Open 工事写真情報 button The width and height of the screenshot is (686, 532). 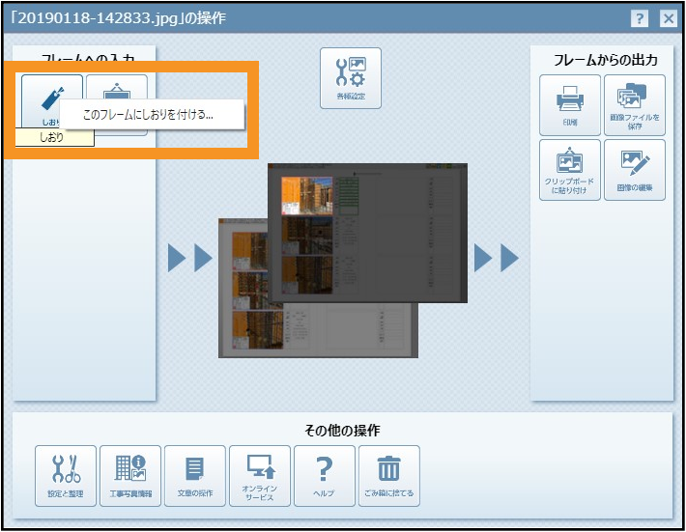point(130,476)
